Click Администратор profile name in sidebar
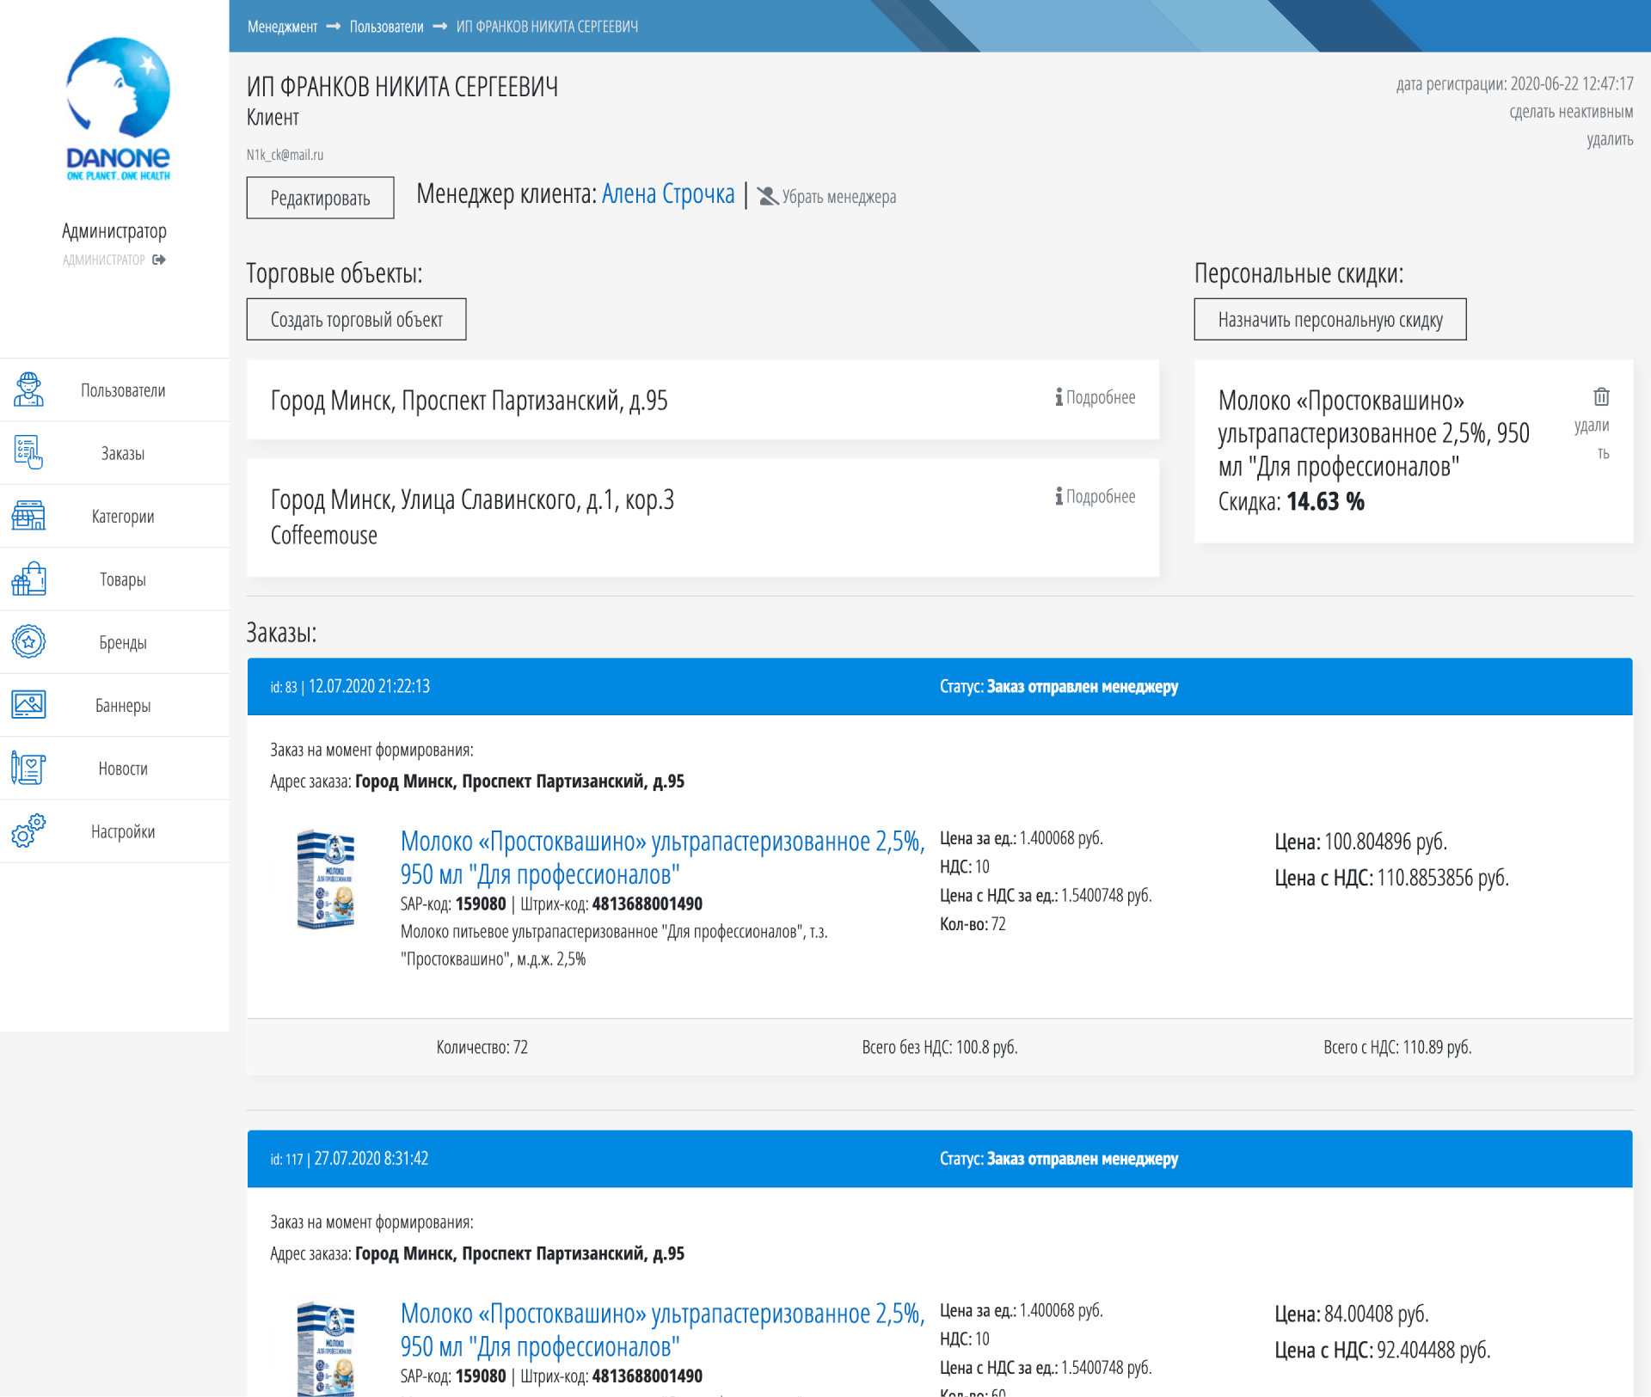The height and width of the screenshot is (1397, 1651). (114, 230)
